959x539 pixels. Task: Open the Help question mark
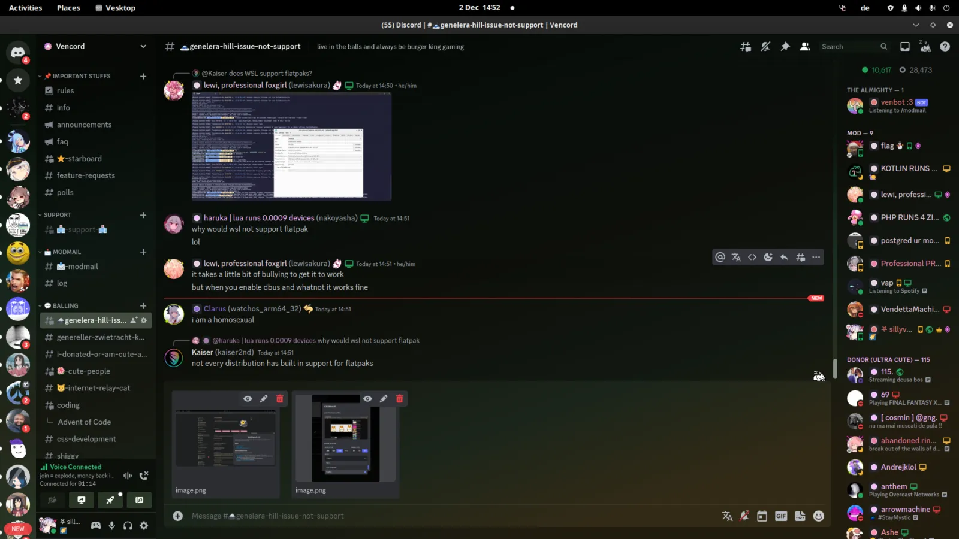[945, 47]
